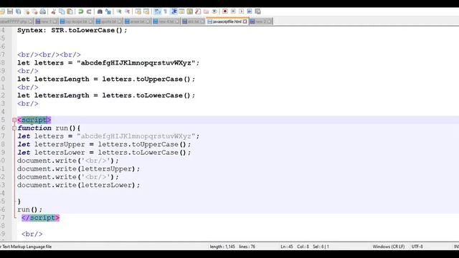Viewport: 459px width, 258px height.
Task: Click Run Macro Multiple Times icon
Action: pyautogui.click(x=250, y=11)
